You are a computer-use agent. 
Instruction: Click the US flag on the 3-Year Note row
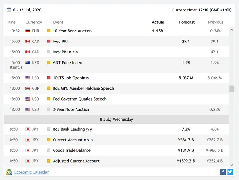pyautogui.click(x=28, y=109)
